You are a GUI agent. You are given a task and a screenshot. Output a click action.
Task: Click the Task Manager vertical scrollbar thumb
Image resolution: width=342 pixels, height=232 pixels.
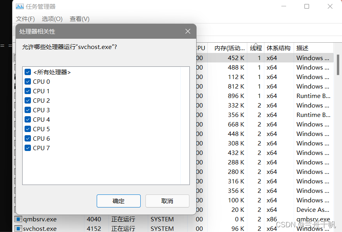(x=338, y=64)
